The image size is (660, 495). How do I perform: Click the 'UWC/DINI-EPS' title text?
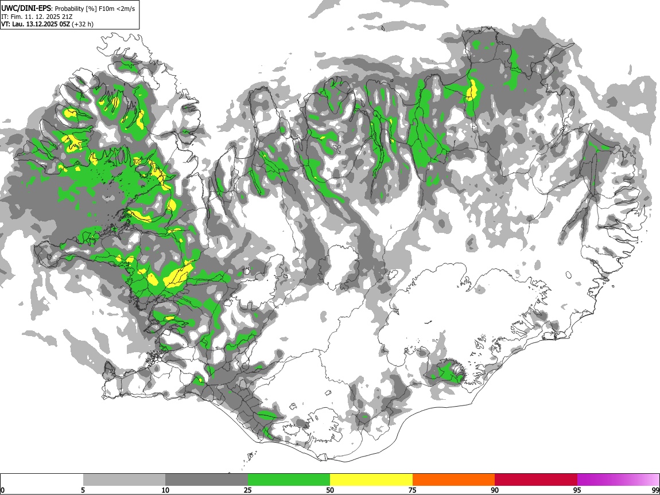click(25, 9)
